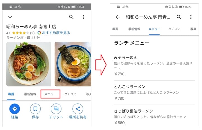The image size is (202, 130).
Task: Open the first ramen photo with greens and eggs
Action: (29, 64)
